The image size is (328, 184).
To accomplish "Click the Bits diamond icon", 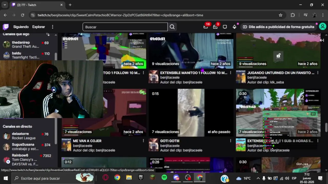I will pos(234,27).
